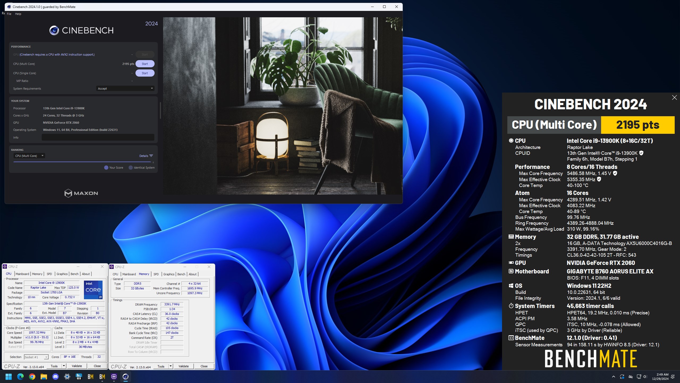Switch to Memory tab in left CPU-Z
This screenshot has height=383, width=680.
(x=37, y=274)
